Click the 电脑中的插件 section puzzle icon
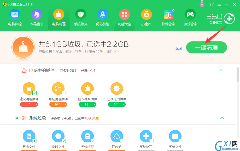 click(24, 71)
